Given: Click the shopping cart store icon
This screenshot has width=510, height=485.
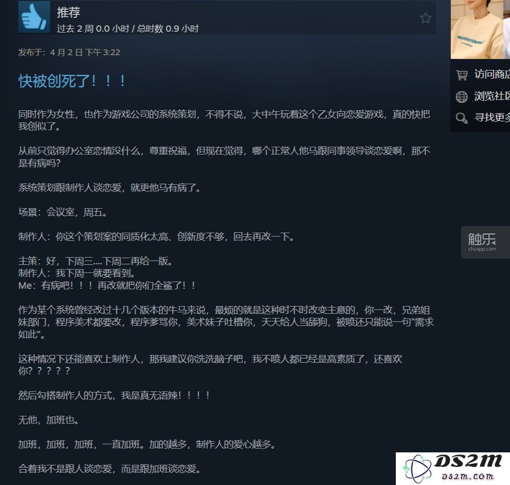Looking at the screenshot, I should [462, 75].
